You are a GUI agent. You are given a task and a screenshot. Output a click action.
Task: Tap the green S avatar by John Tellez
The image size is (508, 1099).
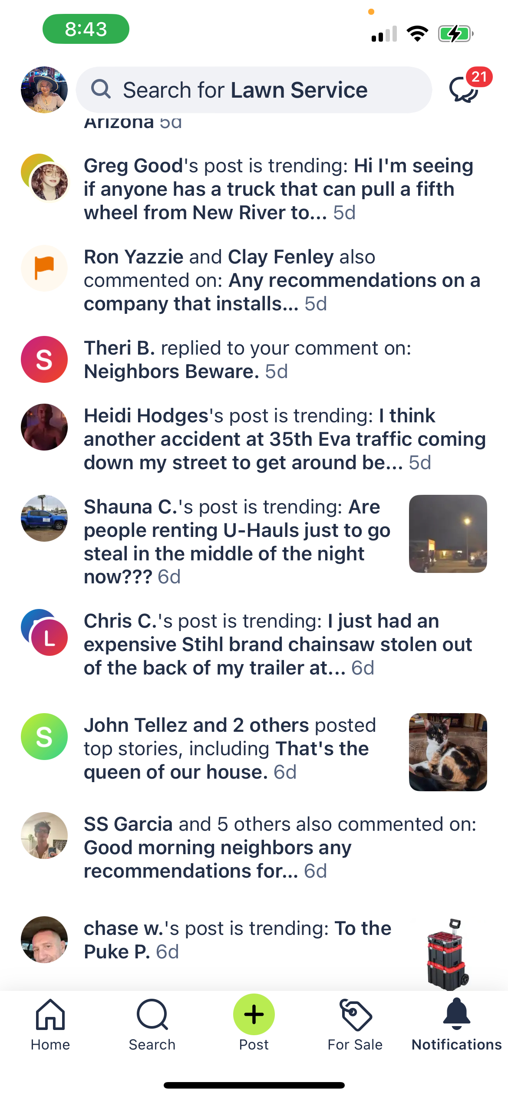tap(44, 737)
